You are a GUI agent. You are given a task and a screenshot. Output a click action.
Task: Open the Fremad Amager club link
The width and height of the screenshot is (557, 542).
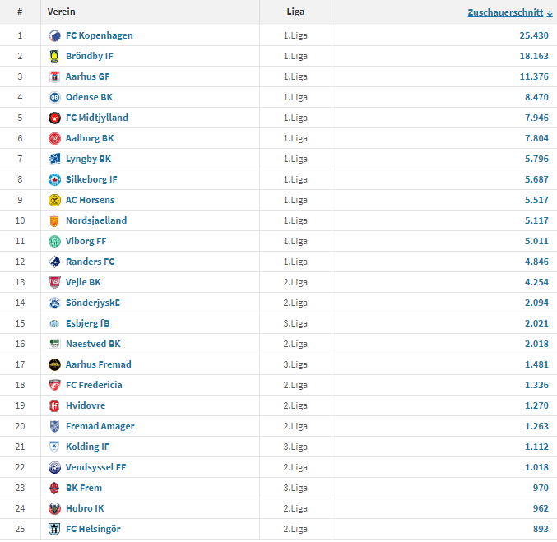pos(100,426)
